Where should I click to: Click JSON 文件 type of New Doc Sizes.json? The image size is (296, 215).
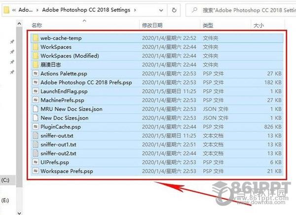[216, 118]
